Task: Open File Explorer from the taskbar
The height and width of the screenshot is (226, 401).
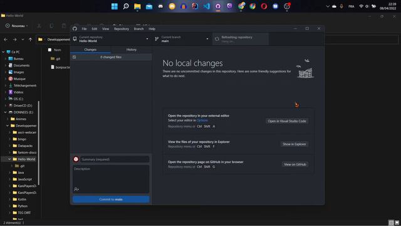Action: point(137,6)
